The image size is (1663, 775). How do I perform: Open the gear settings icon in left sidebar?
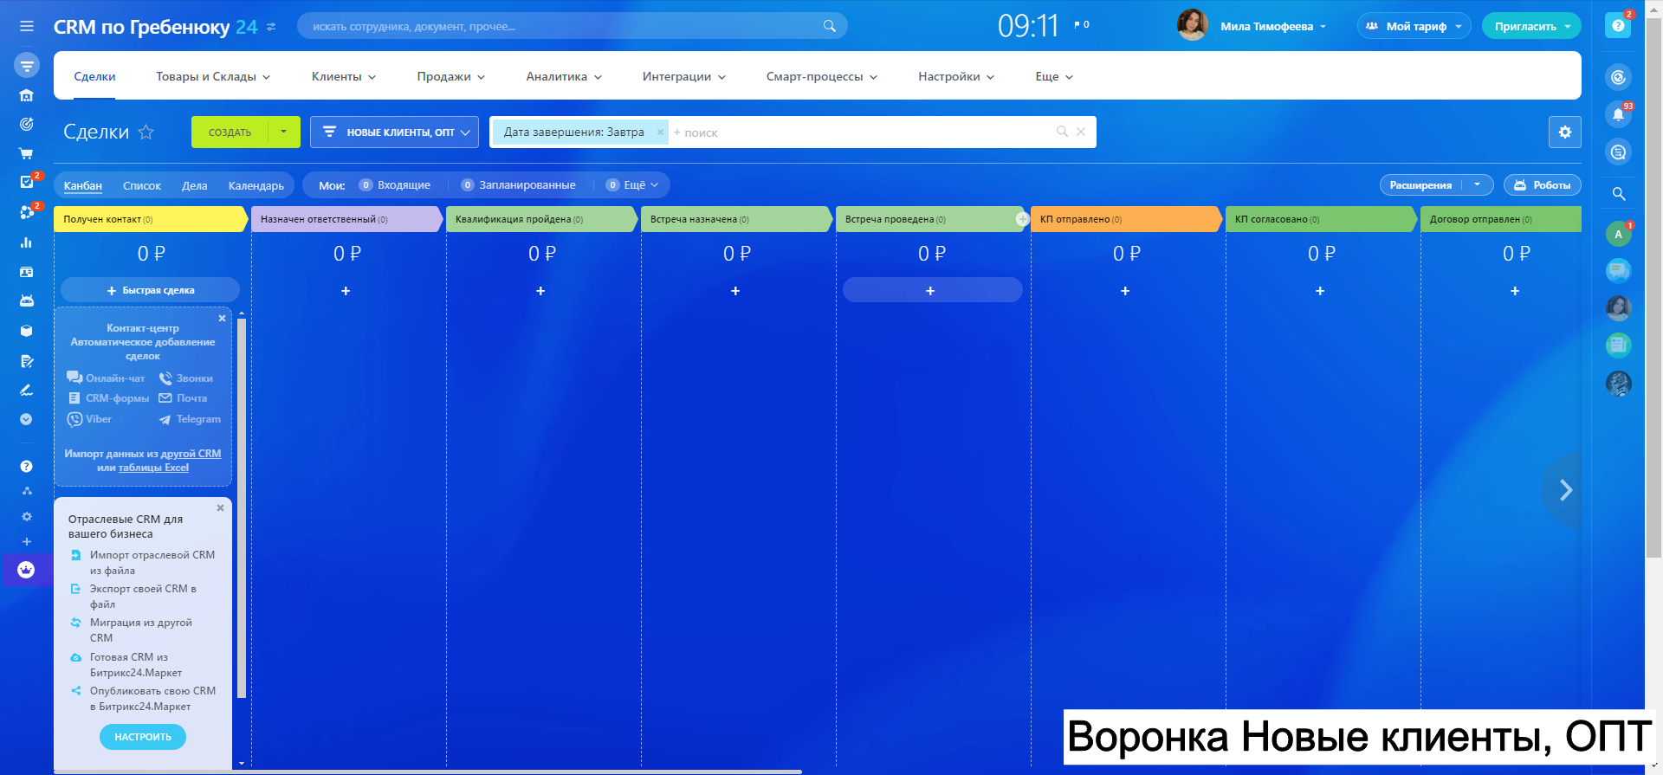click(x=27, y=516)
